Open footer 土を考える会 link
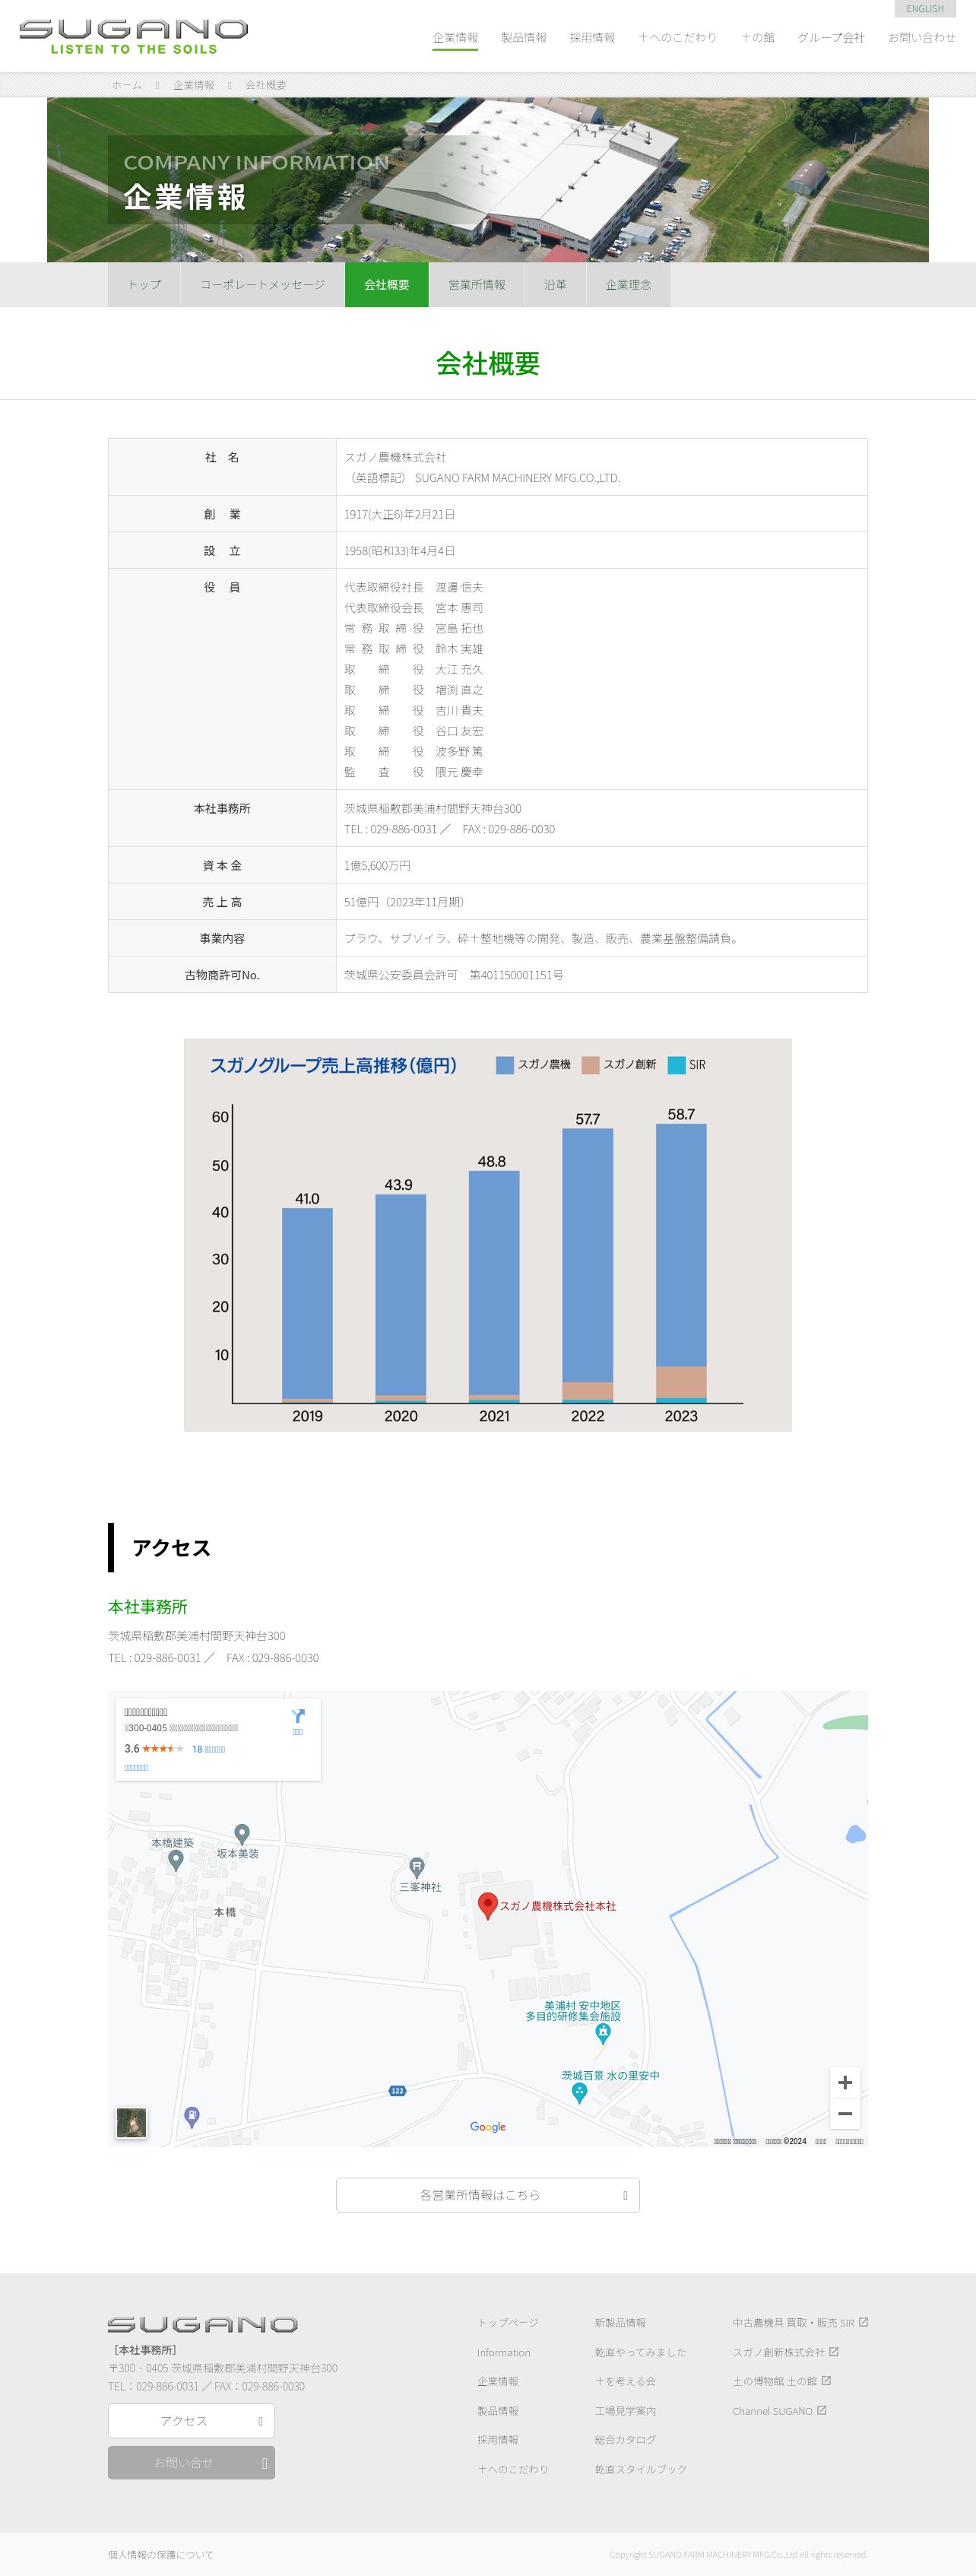Viewport: 976px width, 2576px height. [x=625, y=2381]
